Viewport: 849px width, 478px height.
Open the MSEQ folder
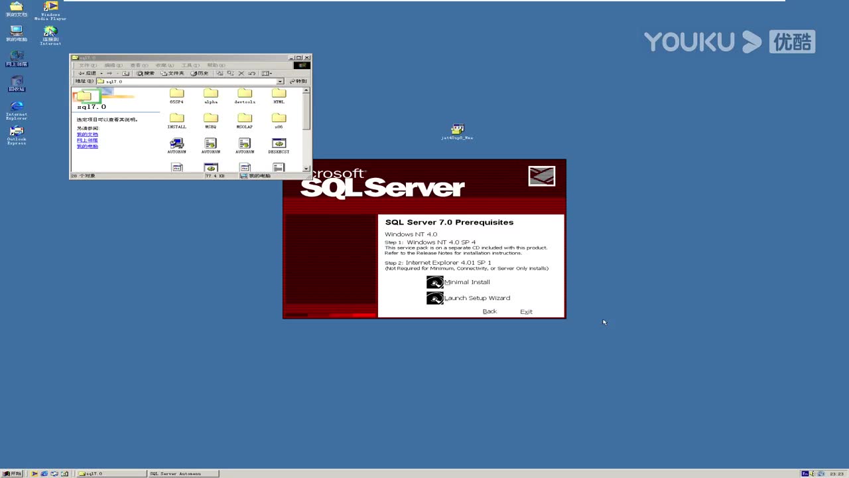click(211, 121)
